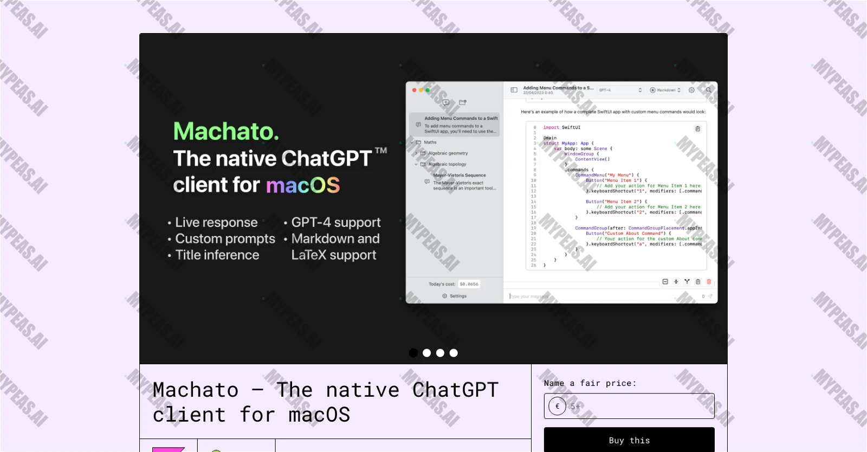Open Settings in the Machato sidebar
This screenshot has height=452, width=867.
[x=454, y=296]
